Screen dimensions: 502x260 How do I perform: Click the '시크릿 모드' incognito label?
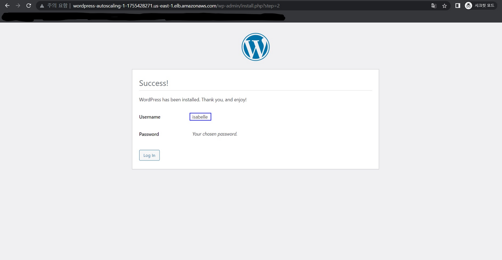(484, 6)
